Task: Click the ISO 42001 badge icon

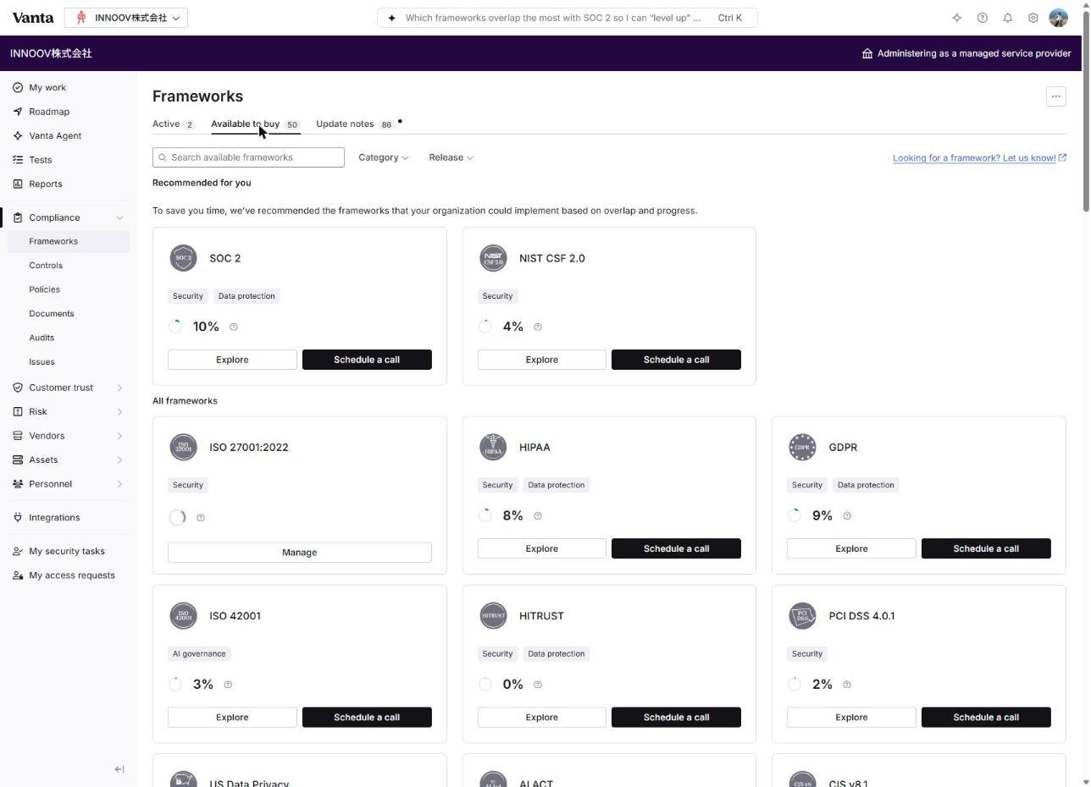Action: 183,615
